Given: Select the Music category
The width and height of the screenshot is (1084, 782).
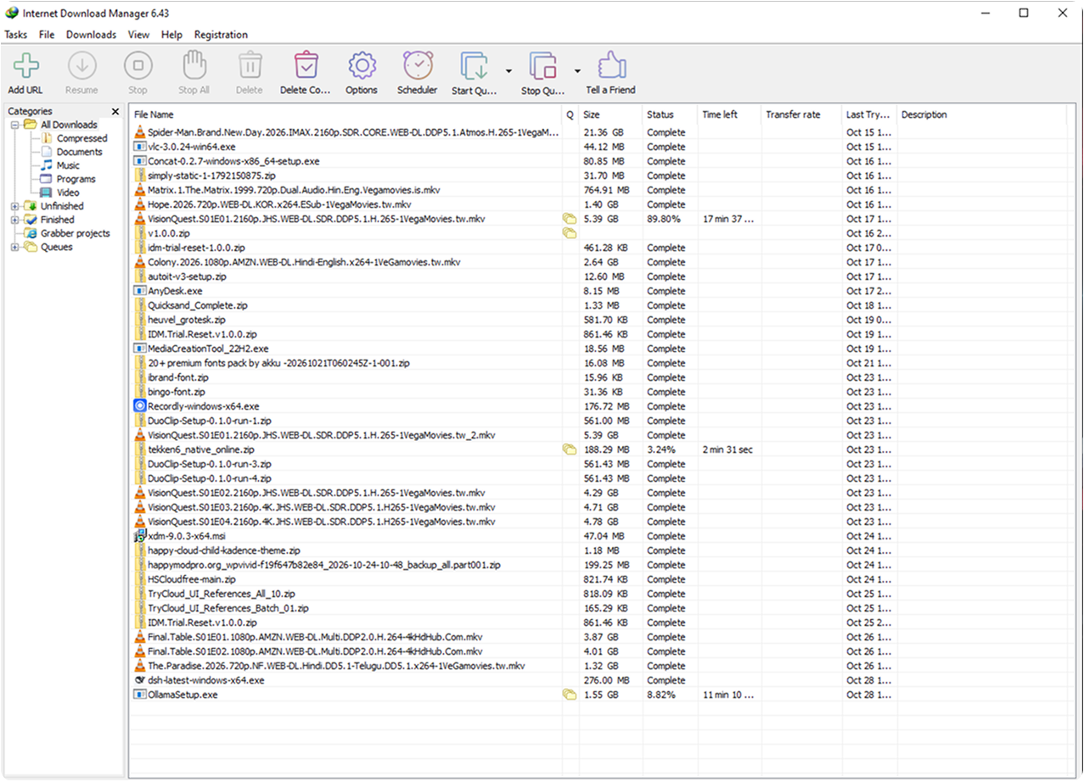Looking at the screenshot, I should point(68,165).
